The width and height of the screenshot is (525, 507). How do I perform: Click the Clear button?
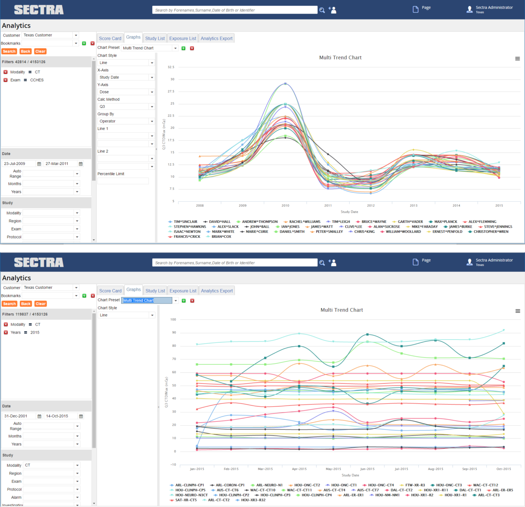point(40,51)
